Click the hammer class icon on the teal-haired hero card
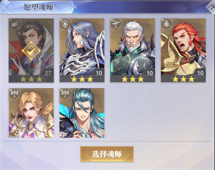The height and width of the screenshot is (170, 215). pyautogui.click(x=65, y=93)
